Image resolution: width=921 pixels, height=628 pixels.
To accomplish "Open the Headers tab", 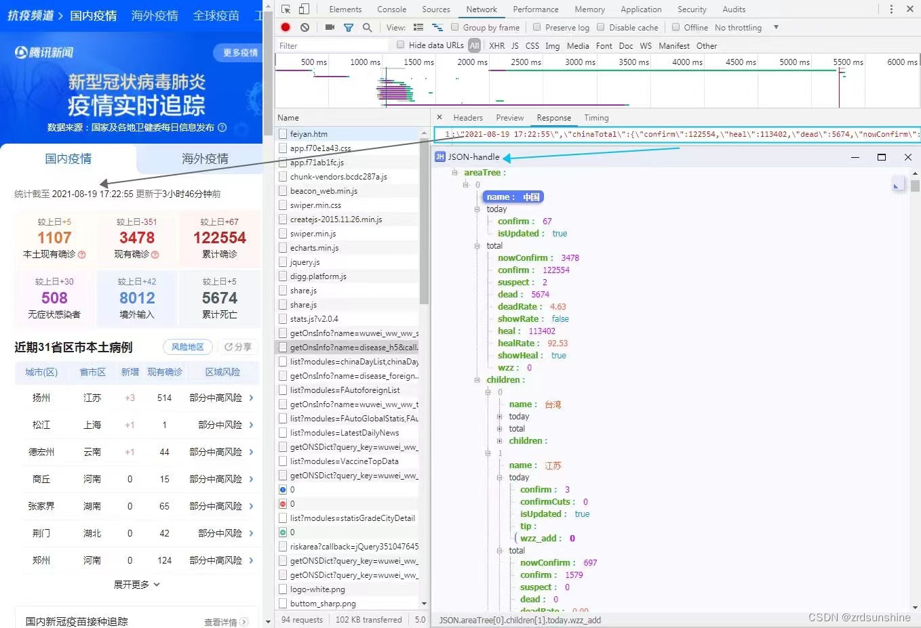I will coord(468,118).
